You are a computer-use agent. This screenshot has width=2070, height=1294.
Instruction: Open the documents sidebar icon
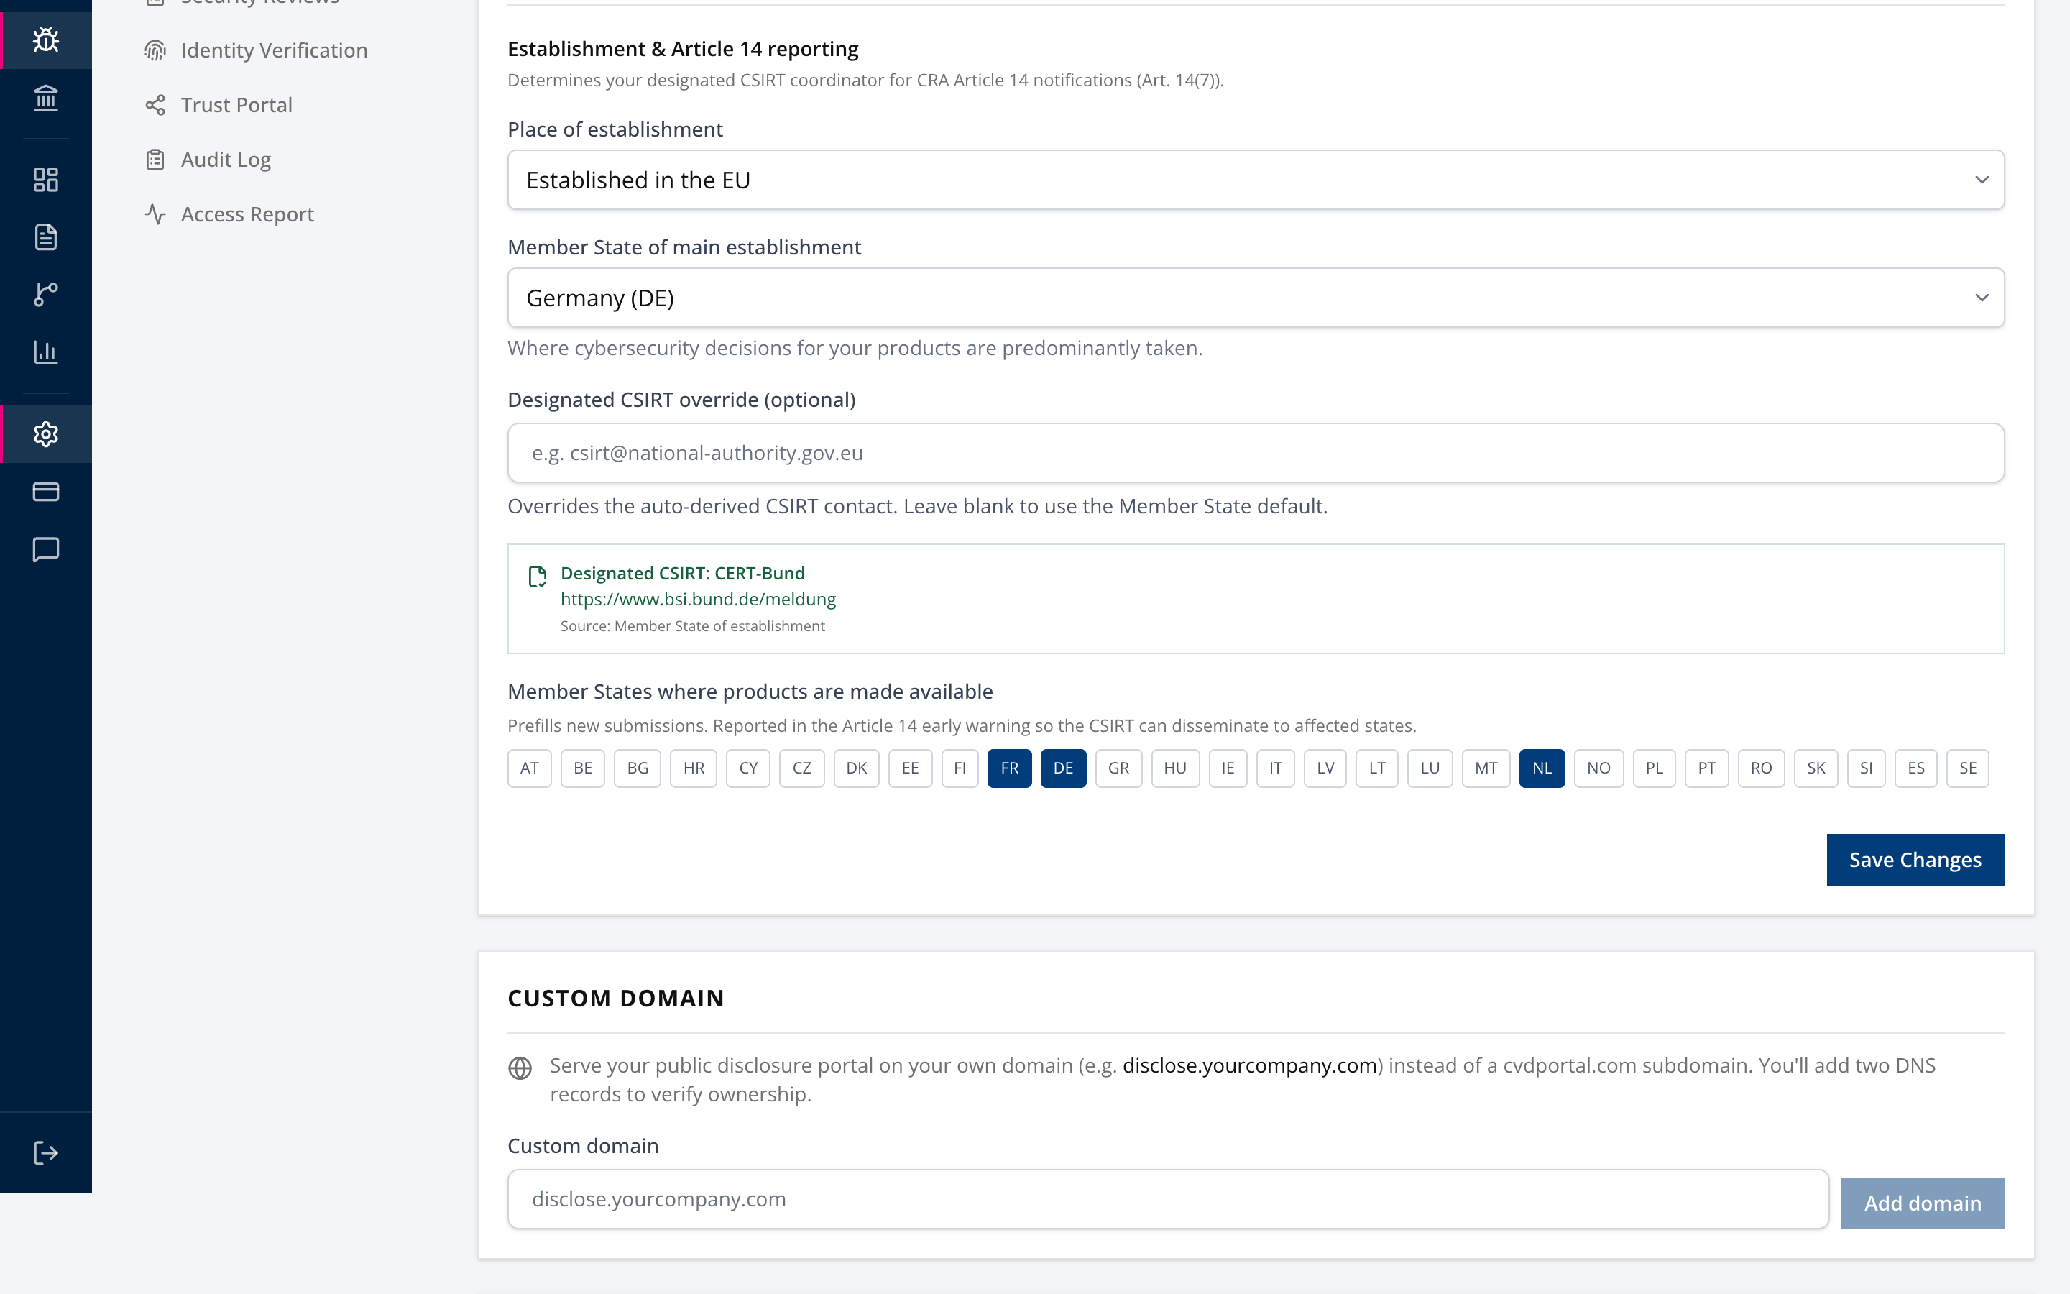[45, 237]
